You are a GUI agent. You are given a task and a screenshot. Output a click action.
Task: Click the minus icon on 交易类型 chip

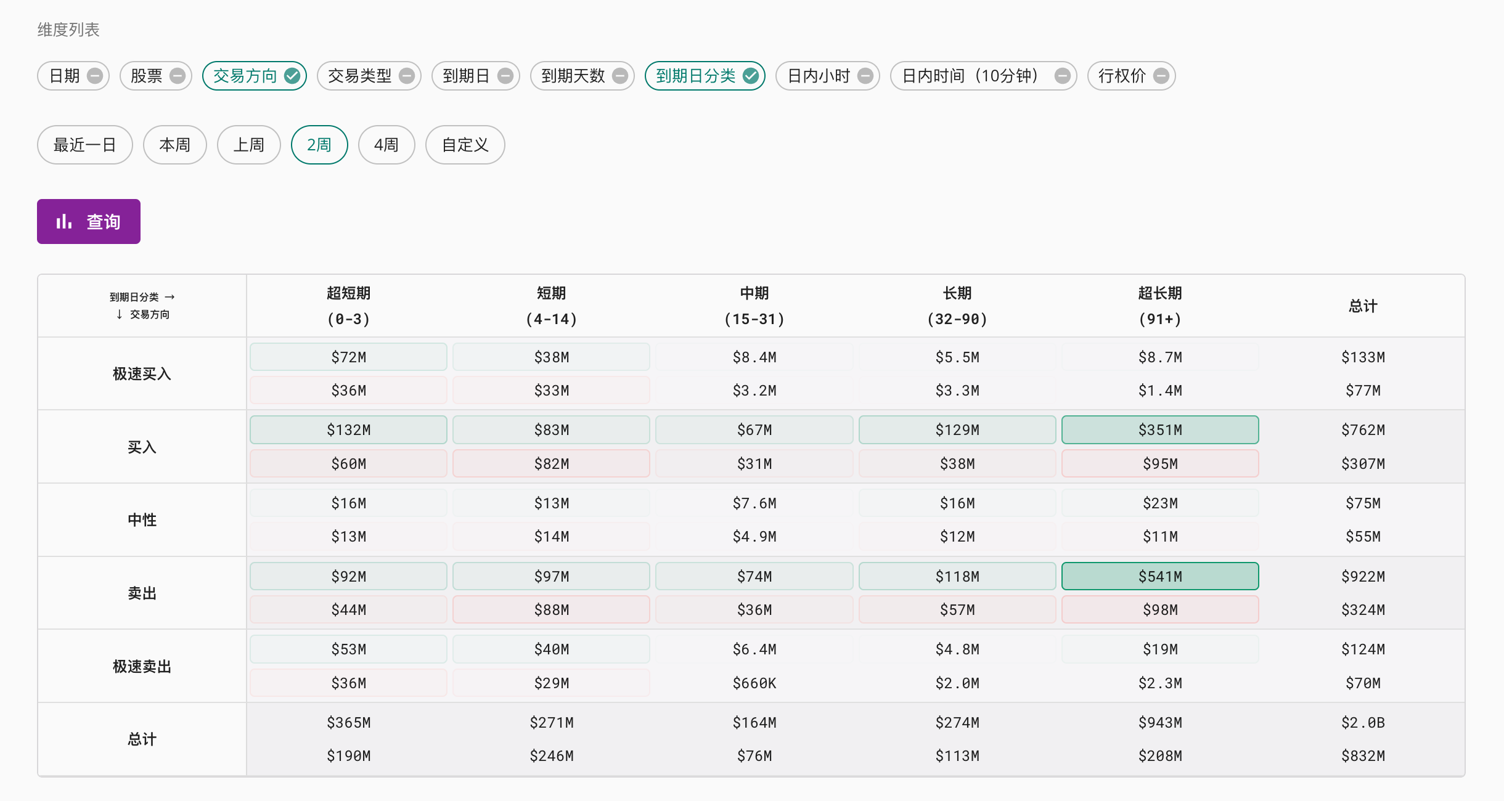(407, 76)
